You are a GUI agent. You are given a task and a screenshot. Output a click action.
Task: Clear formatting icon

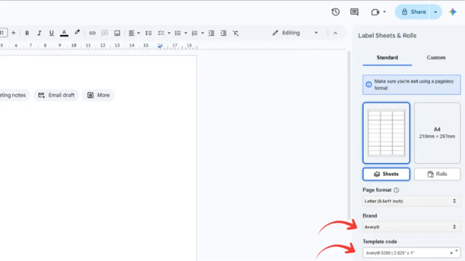click(x=235, y=33)
